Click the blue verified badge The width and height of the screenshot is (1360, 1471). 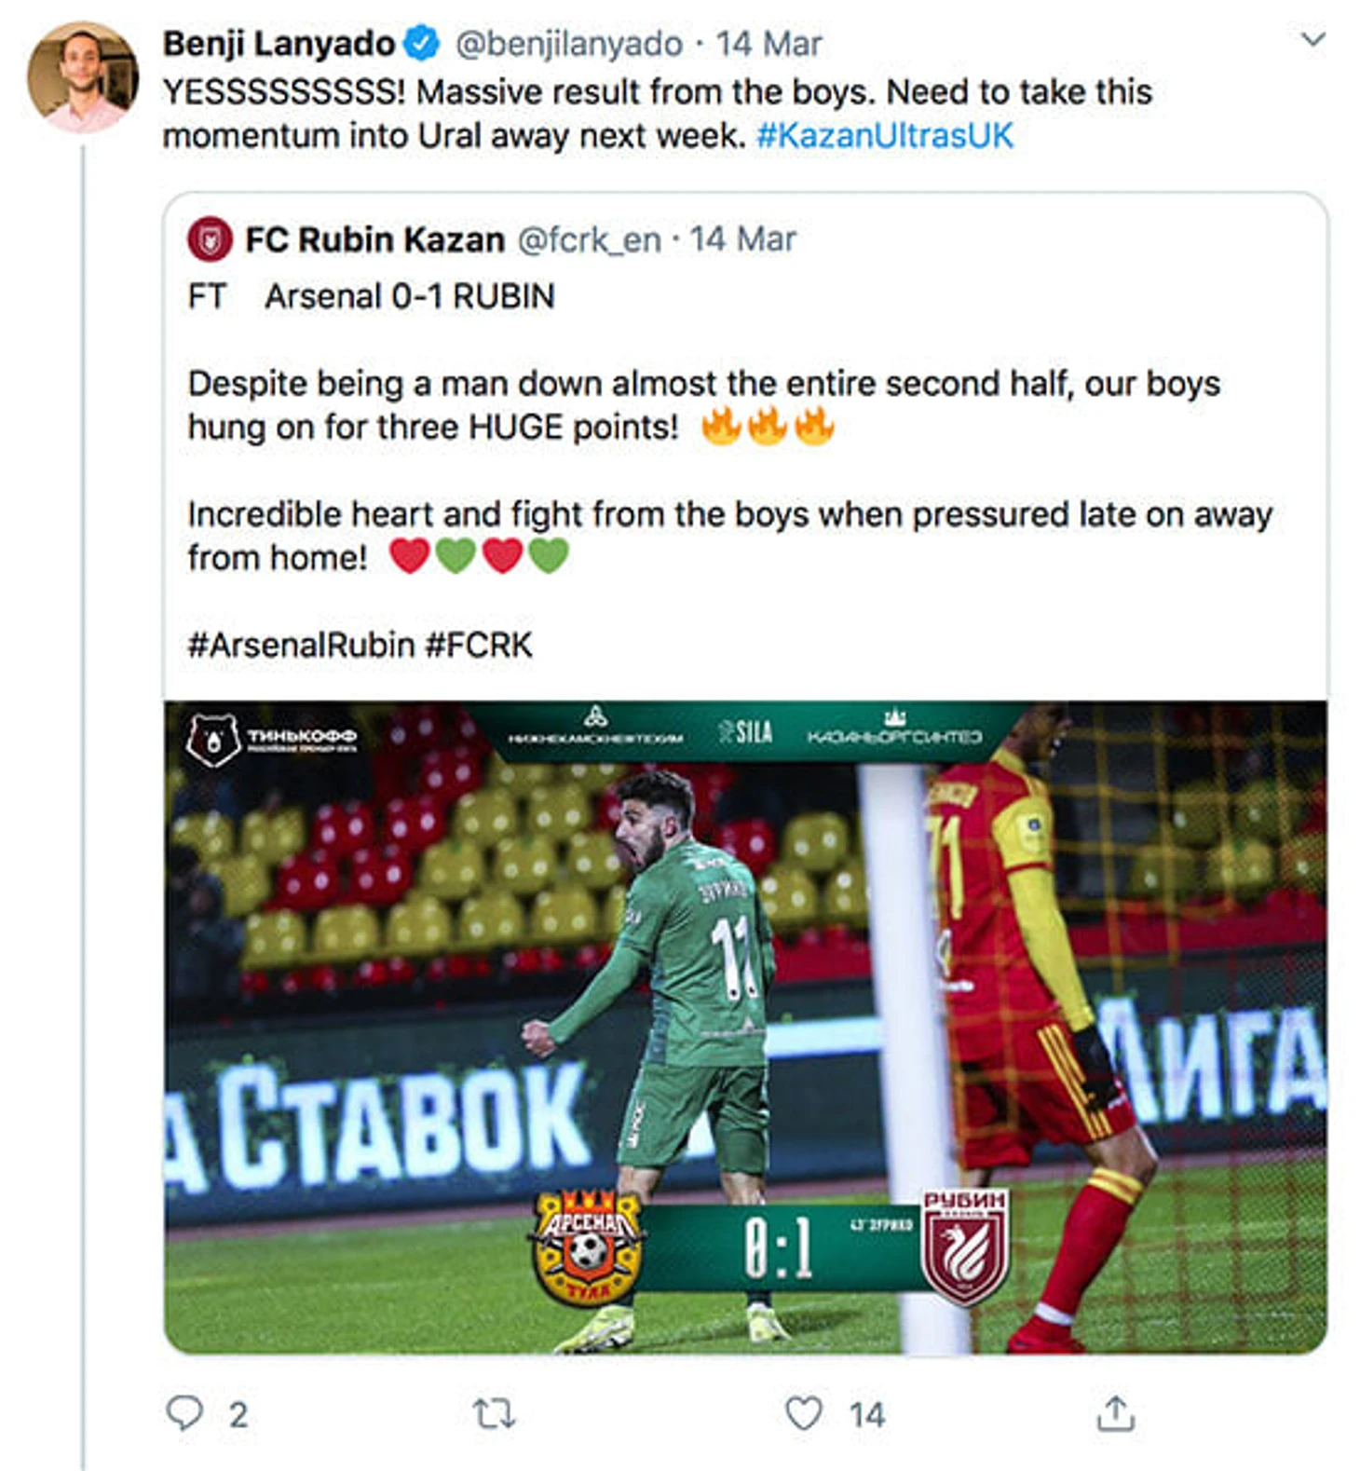[423, 44]
